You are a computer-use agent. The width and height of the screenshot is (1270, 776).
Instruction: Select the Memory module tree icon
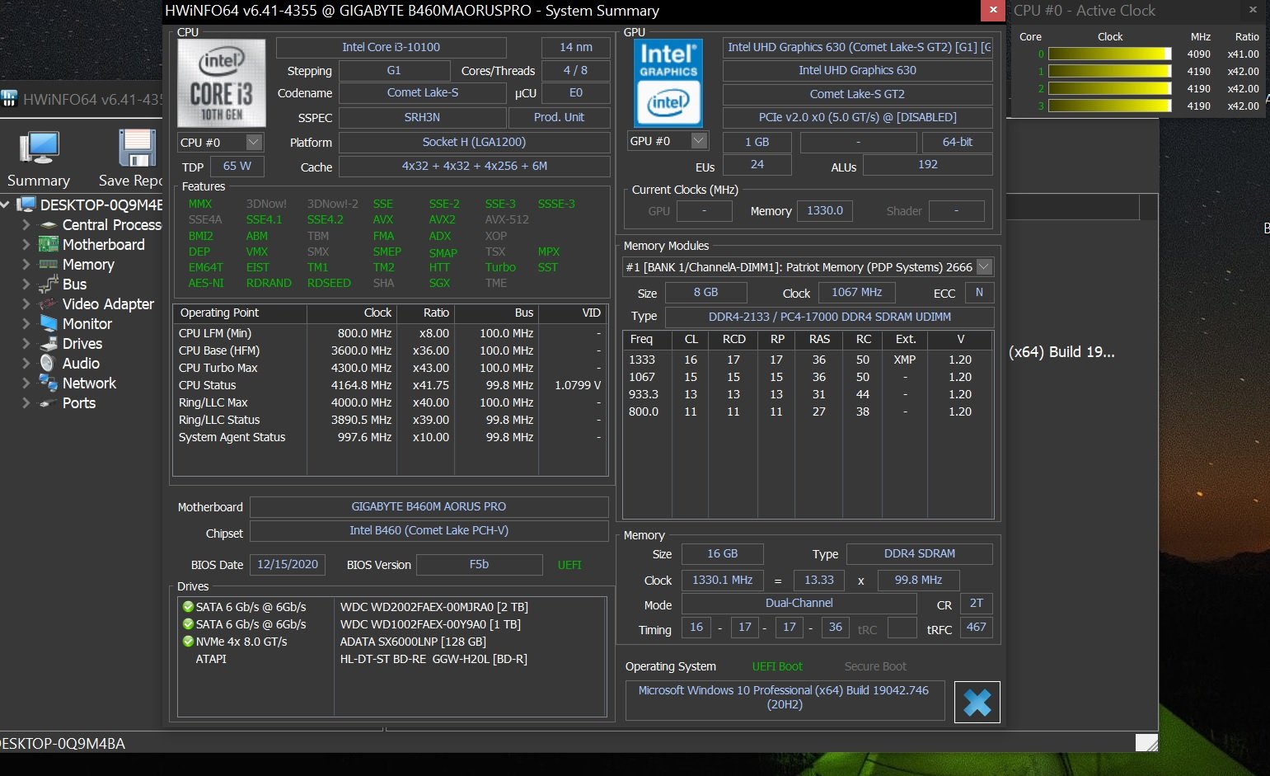pos(49,265)
